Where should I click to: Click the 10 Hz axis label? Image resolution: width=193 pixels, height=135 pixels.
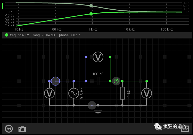(x=19, y=29)
